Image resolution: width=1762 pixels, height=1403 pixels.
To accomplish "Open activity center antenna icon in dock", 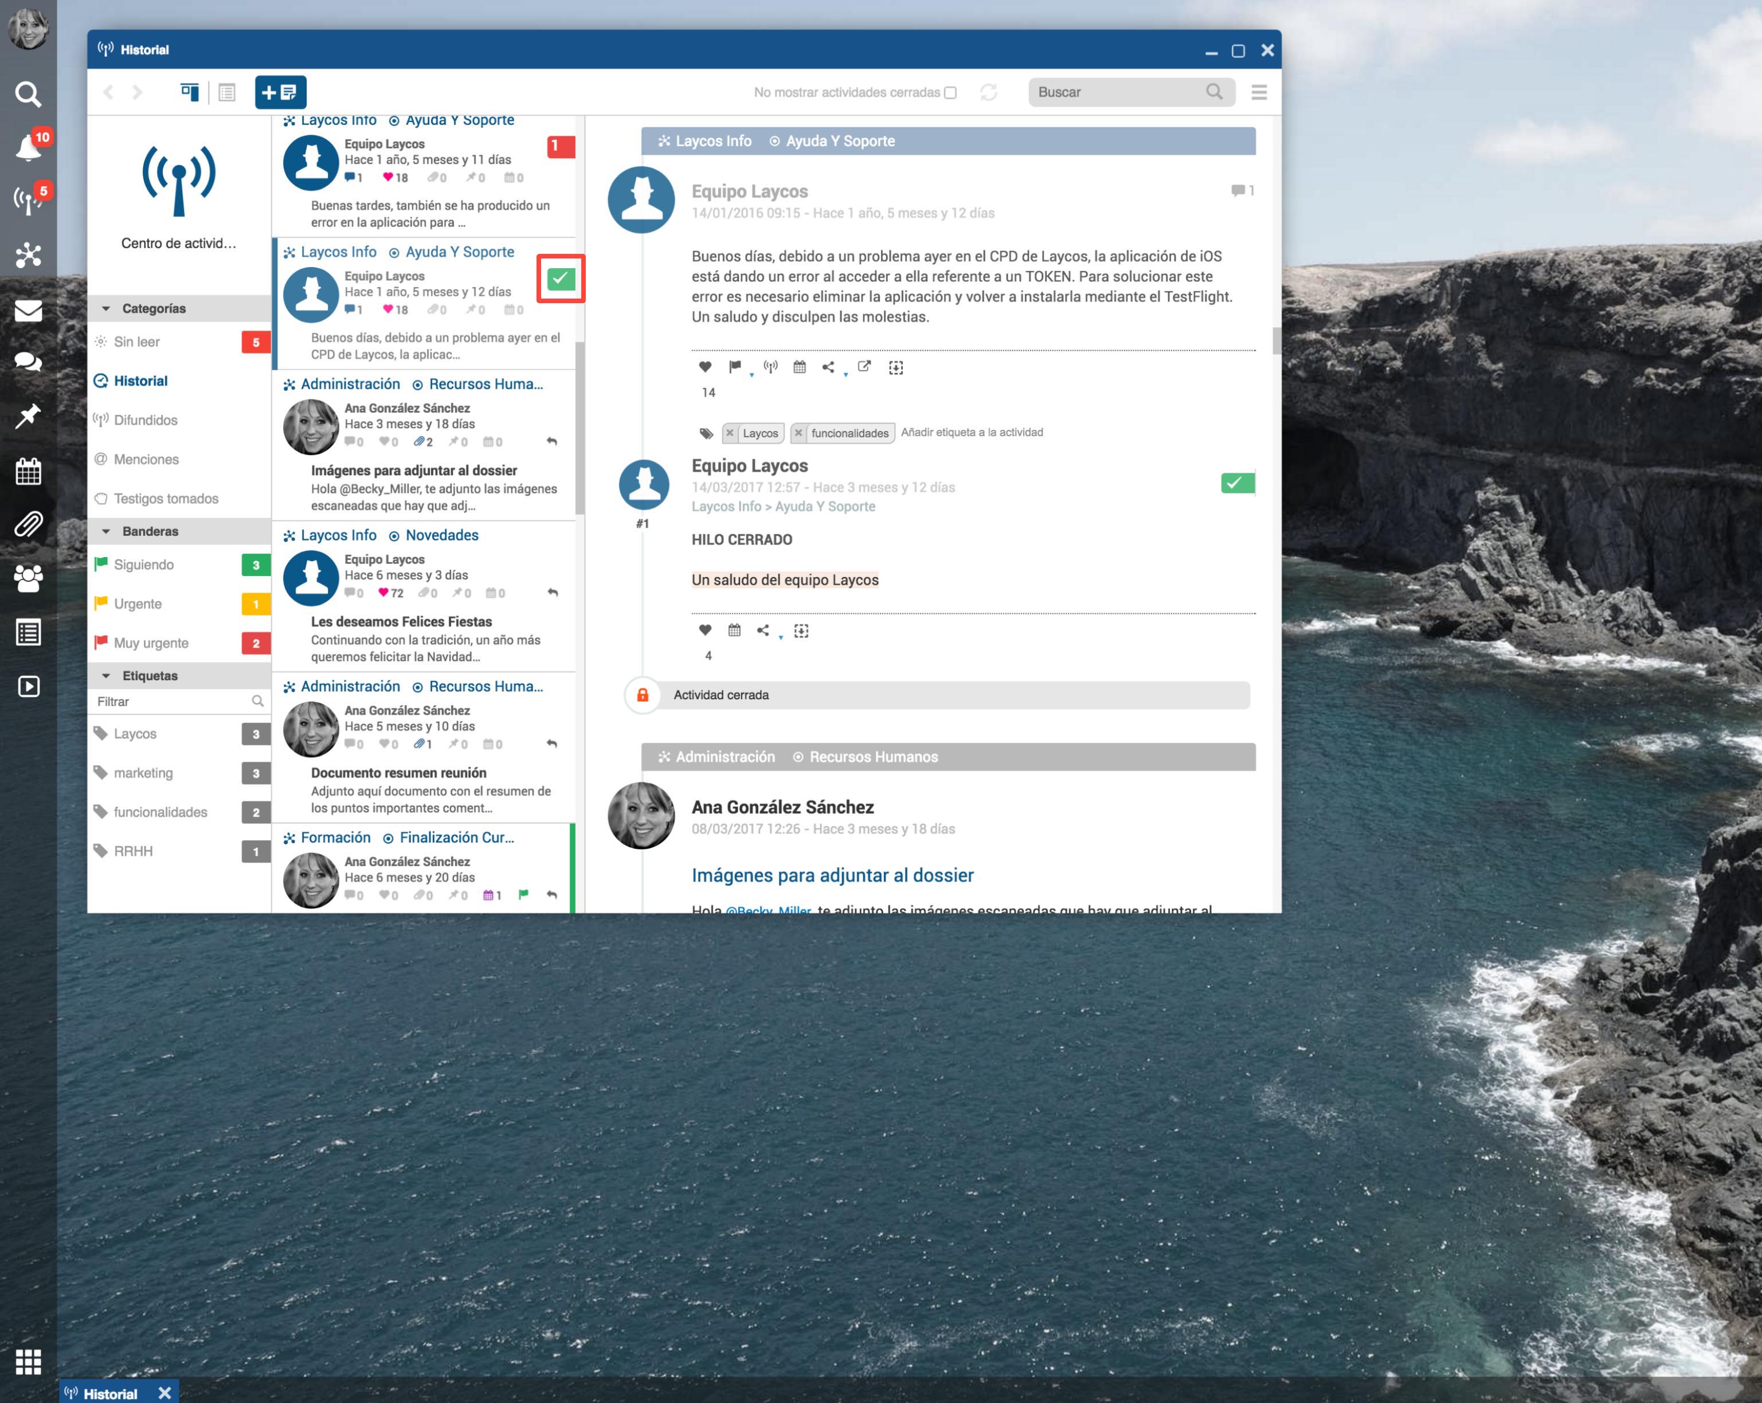I will (29, 199).
